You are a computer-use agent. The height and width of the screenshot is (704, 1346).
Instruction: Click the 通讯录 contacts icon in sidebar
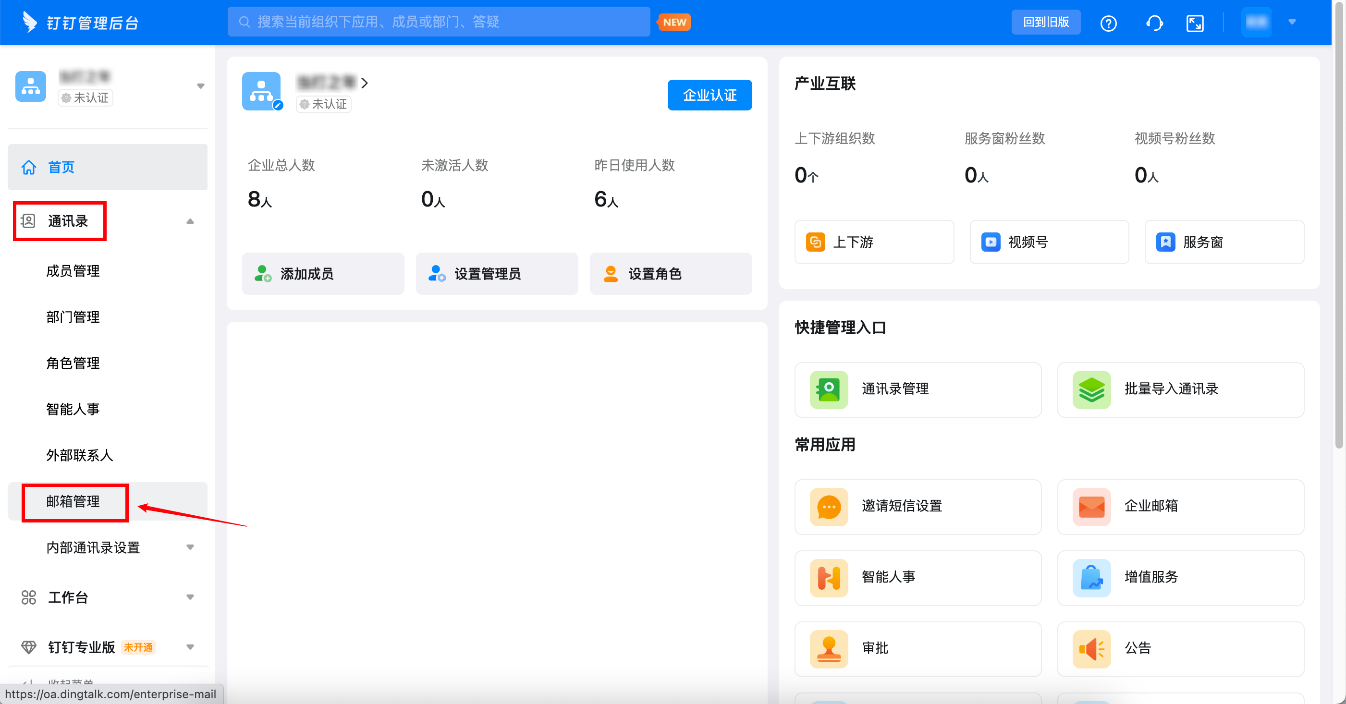pyautogui.click(x=28, y=221)
